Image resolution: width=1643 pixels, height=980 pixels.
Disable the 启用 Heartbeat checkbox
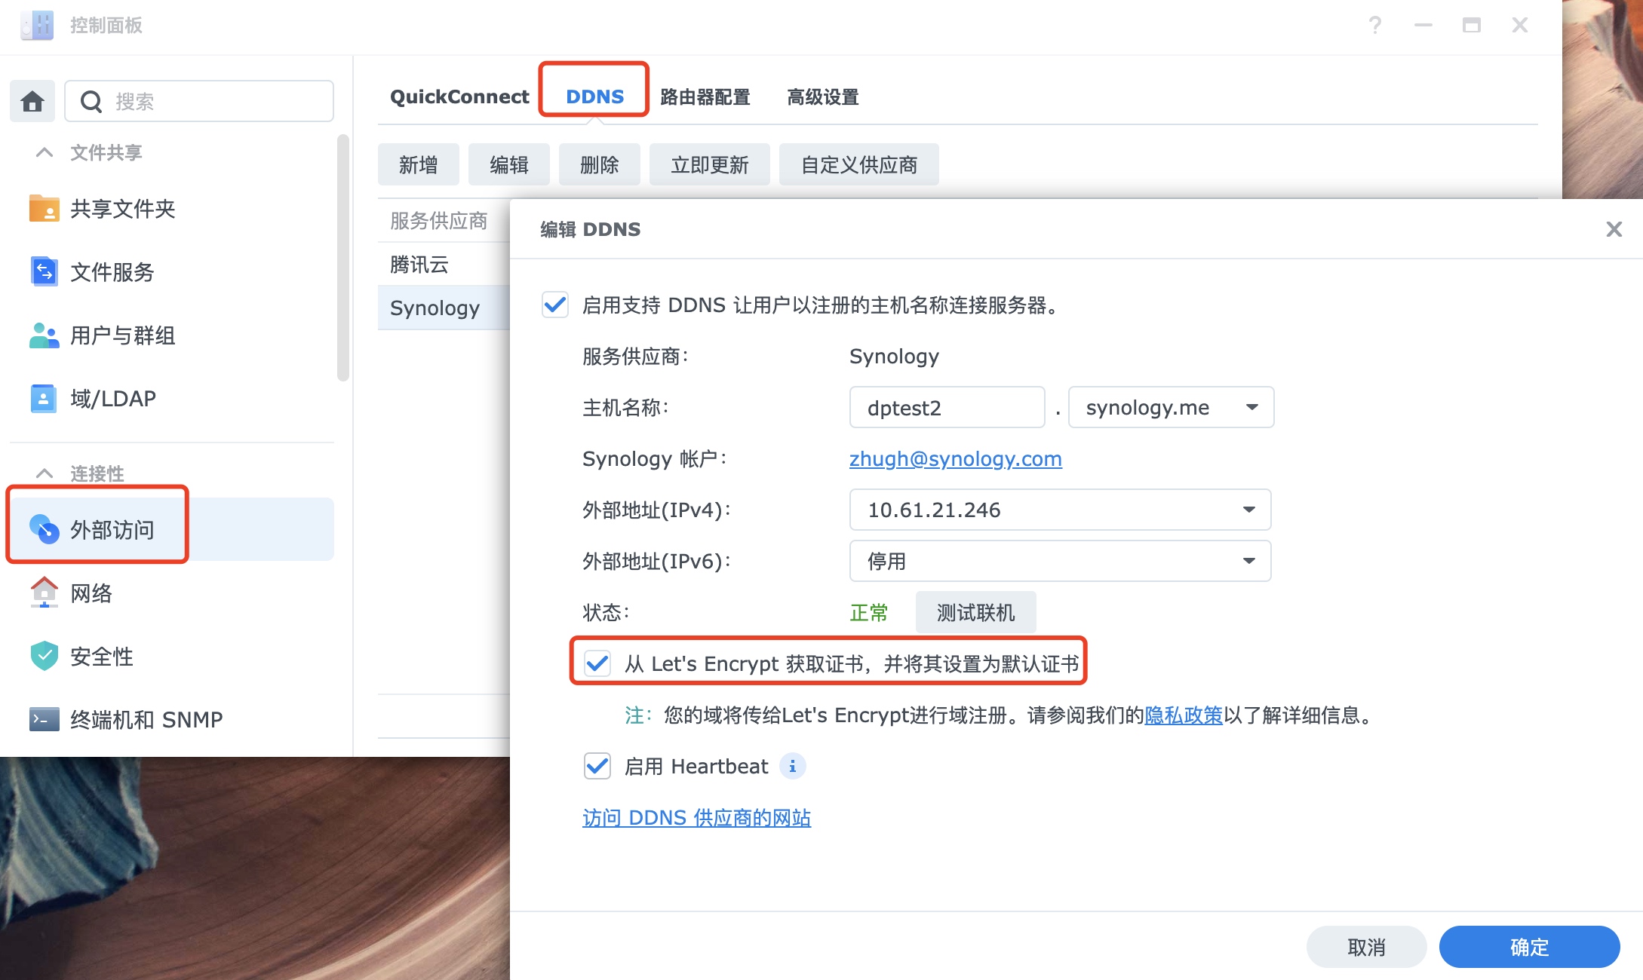point(597,766)
